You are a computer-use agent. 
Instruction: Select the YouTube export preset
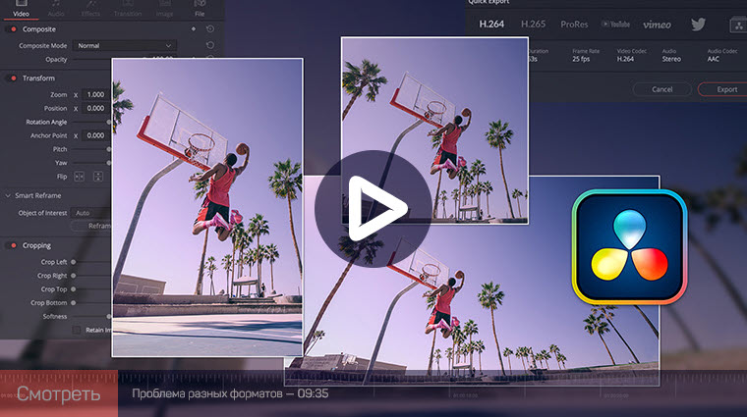pyautogui.click(x=615, y=25)
